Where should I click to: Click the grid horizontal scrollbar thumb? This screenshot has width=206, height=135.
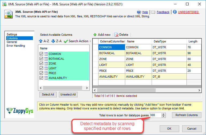click(x=126, y=90)
